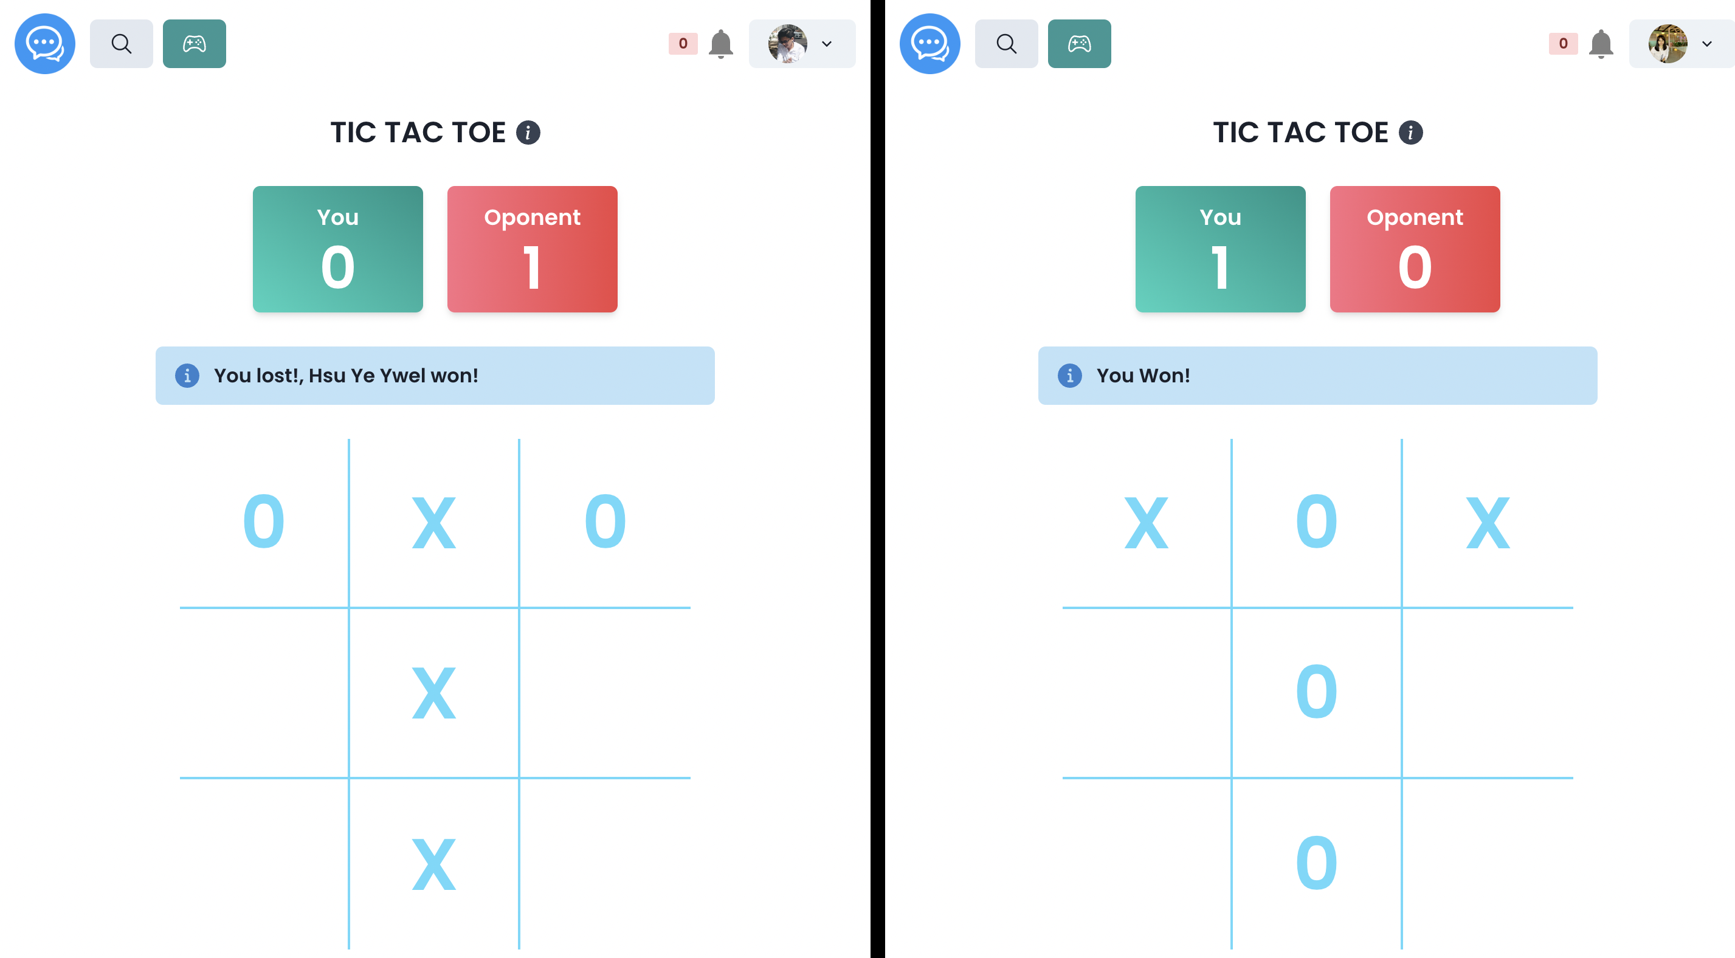Click the chat icon on right panel

(930, 43)
